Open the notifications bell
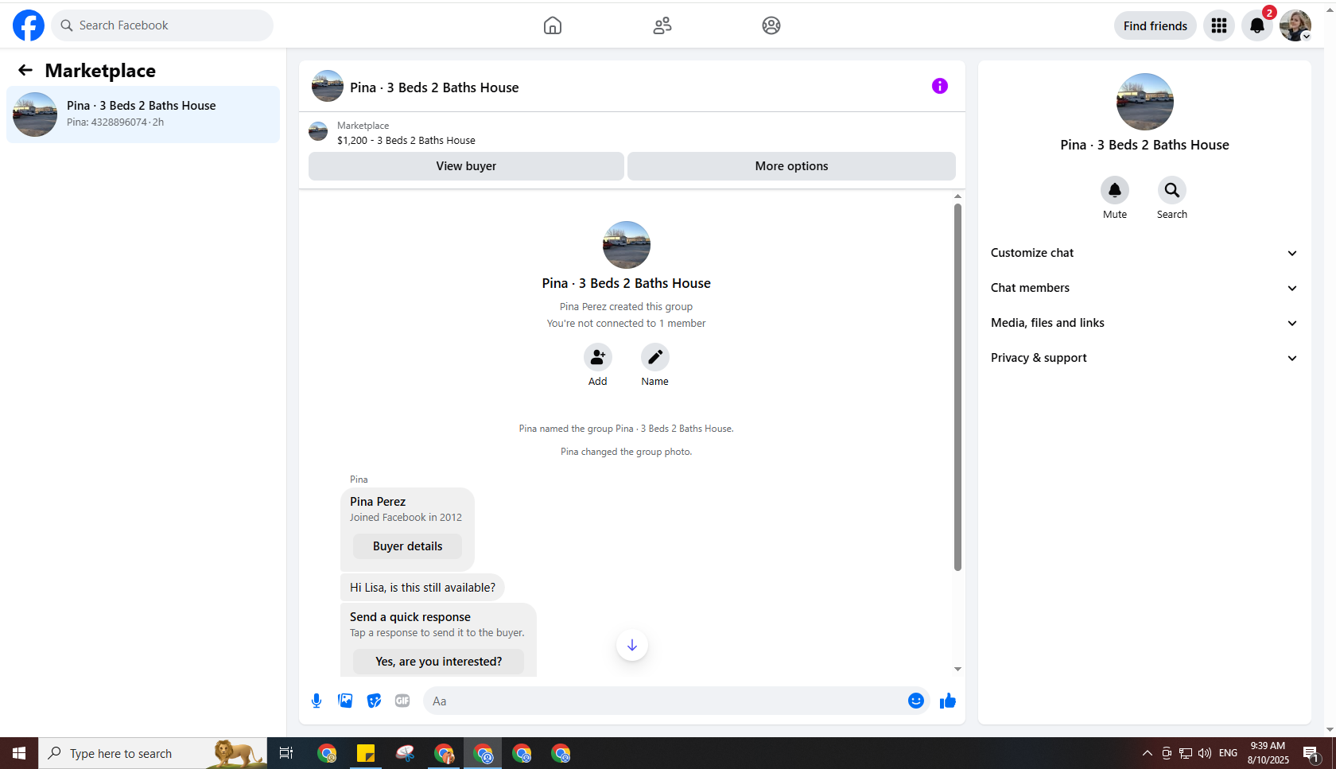The height and width of the screenshot is (769, 1336). pyautogui.click(x=1257, y=25)
